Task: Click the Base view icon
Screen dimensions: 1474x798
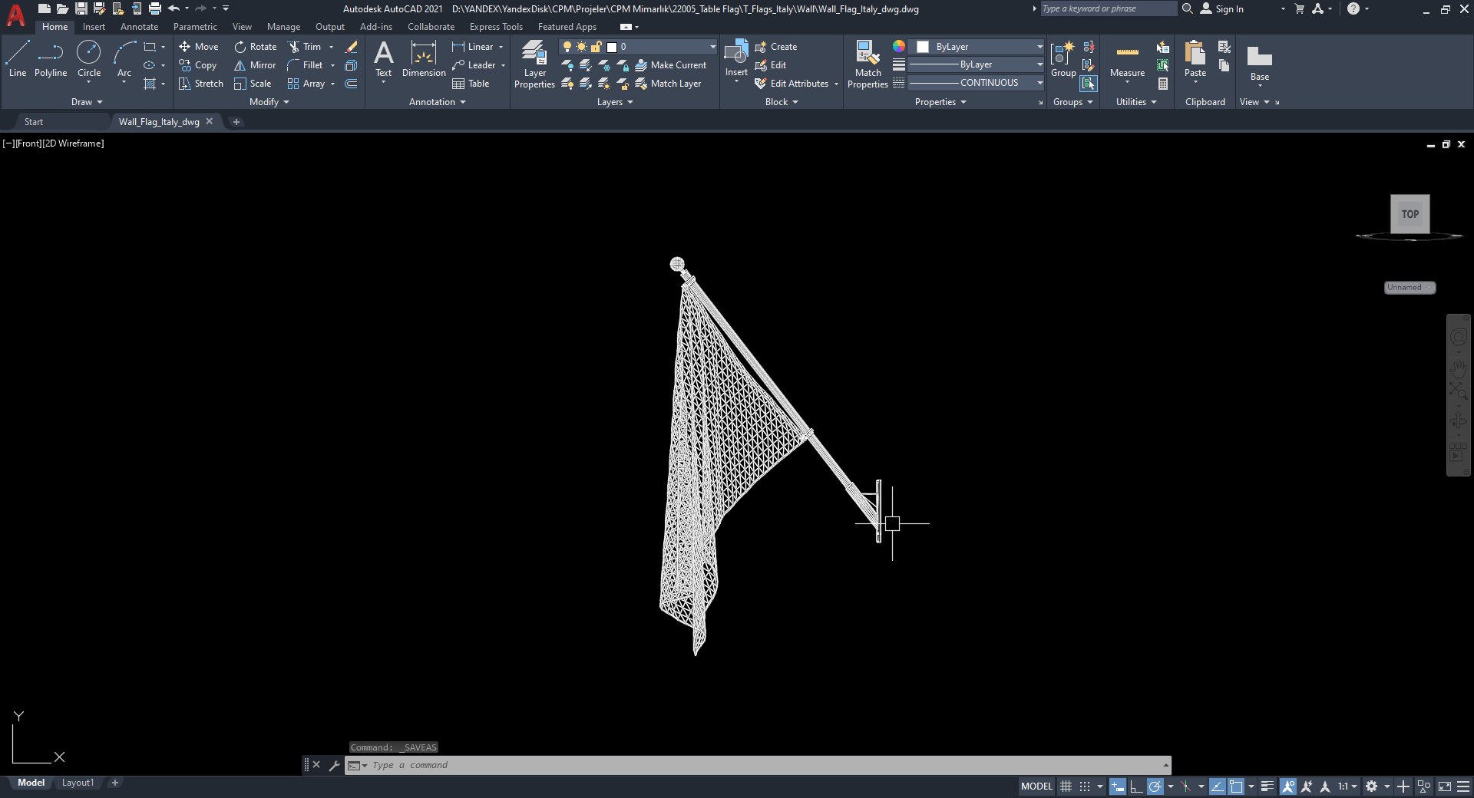Action: pos(1260,63)
